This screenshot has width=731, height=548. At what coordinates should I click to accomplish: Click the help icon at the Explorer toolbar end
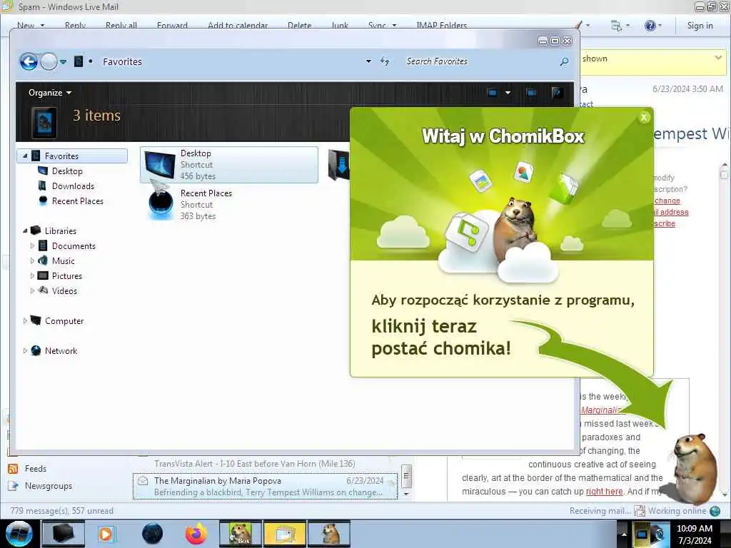(557, 92)
